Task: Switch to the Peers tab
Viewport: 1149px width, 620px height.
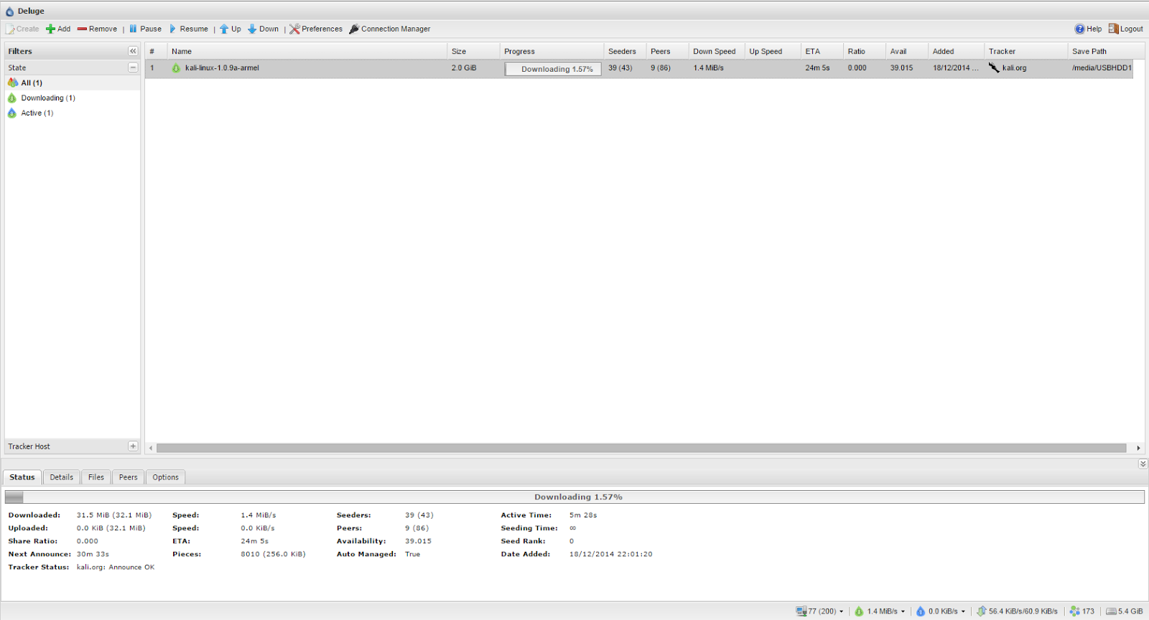Action: 129,477
